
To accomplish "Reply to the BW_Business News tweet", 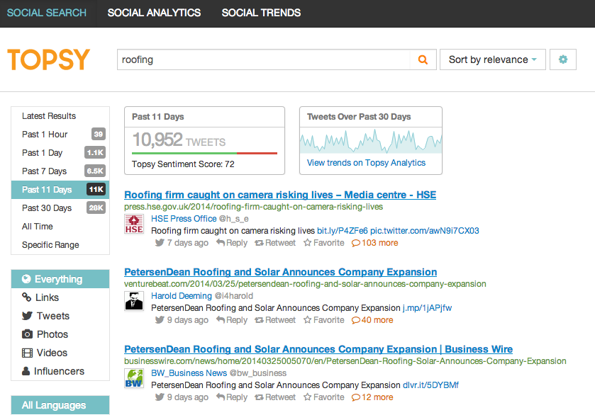I will pos(232,397).
